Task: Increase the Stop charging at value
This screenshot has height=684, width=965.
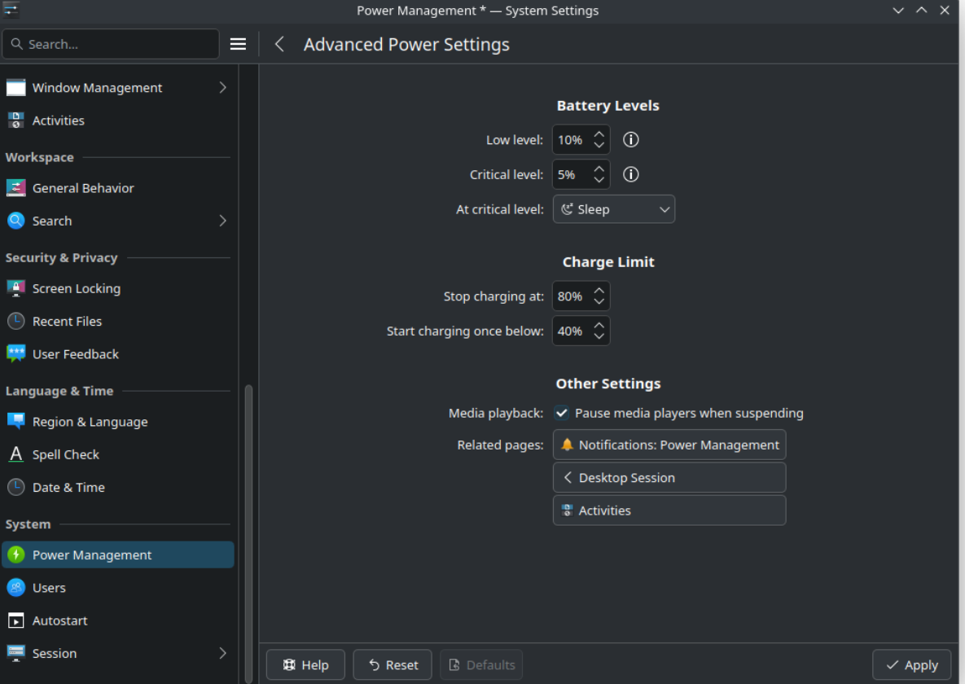Action: pos(599,291)
